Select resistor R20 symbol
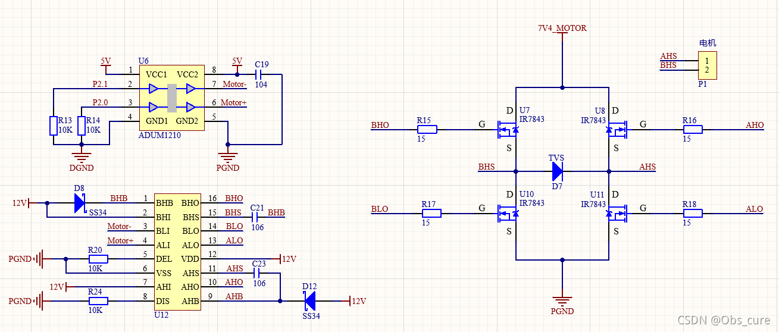This screenshot has height=332, width=779. tap(98, 259)
